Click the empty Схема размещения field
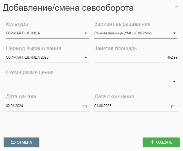Screen dimensions: 183x151 coord(92,82)
